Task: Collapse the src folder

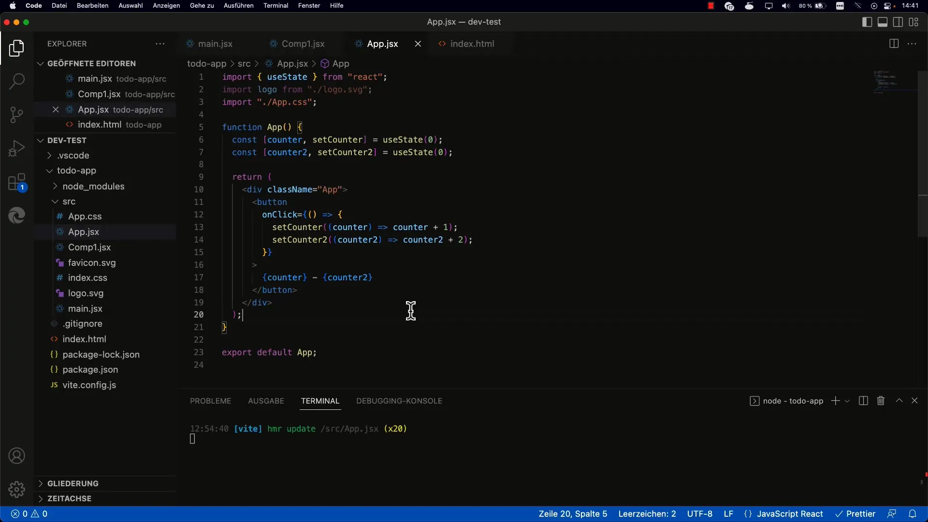Action: click(105, 201)
